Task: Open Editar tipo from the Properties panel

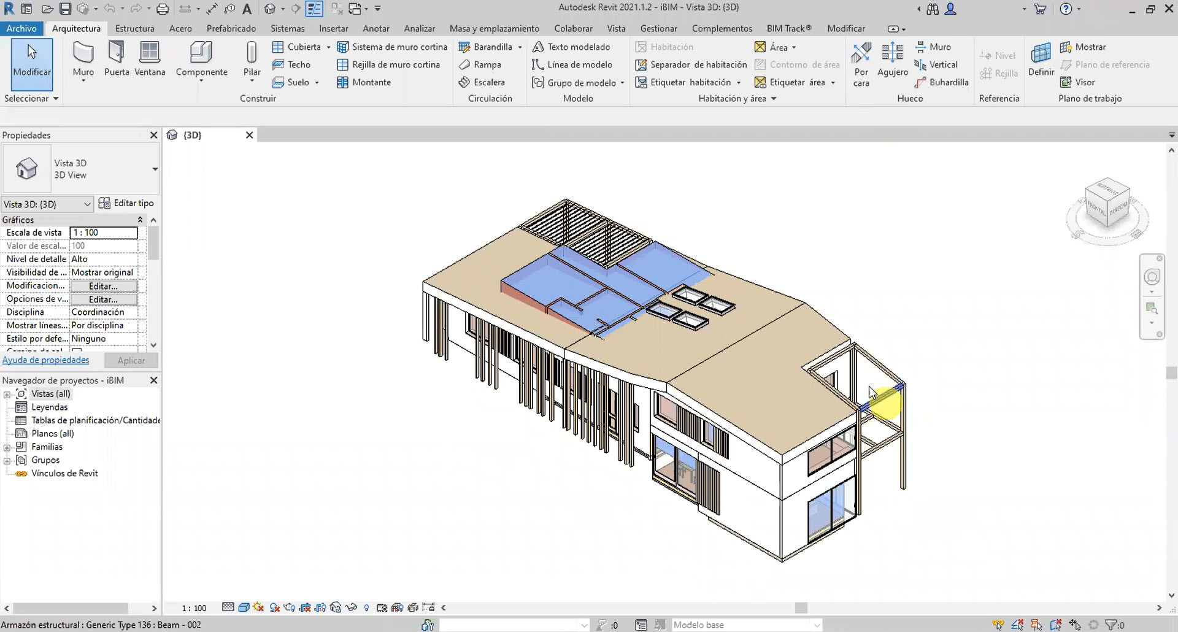Action: [x=132, y=203]
